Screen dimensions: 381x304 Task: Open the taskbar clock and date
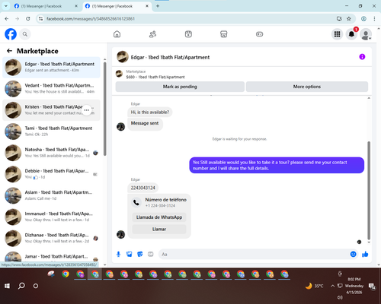coord(354,286)
